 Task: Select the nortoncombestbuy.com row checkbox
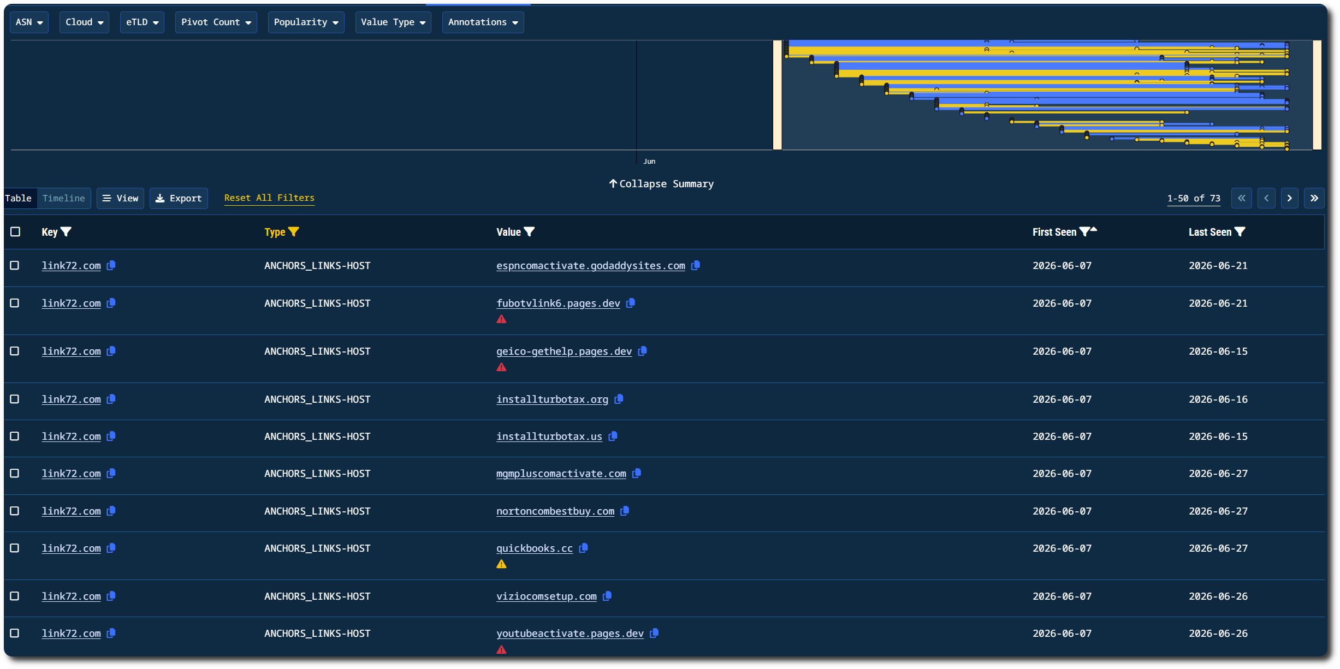pyautogui.click(x=15, y=511)
